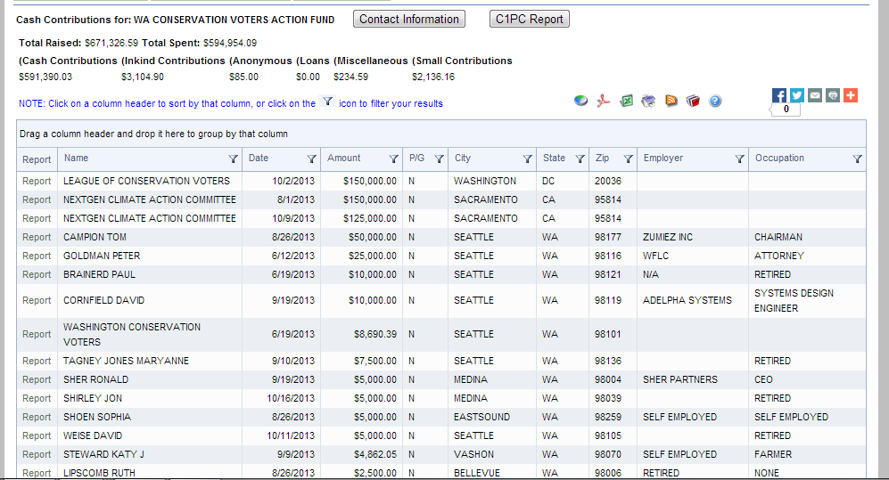Screen dimensions: 889x480
Task: Open Report link for CAMPION TOM
Action: point(37,237)
